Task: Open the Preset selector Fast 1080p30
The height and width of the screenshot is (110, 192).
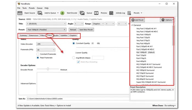Action: tap(46, 29)
